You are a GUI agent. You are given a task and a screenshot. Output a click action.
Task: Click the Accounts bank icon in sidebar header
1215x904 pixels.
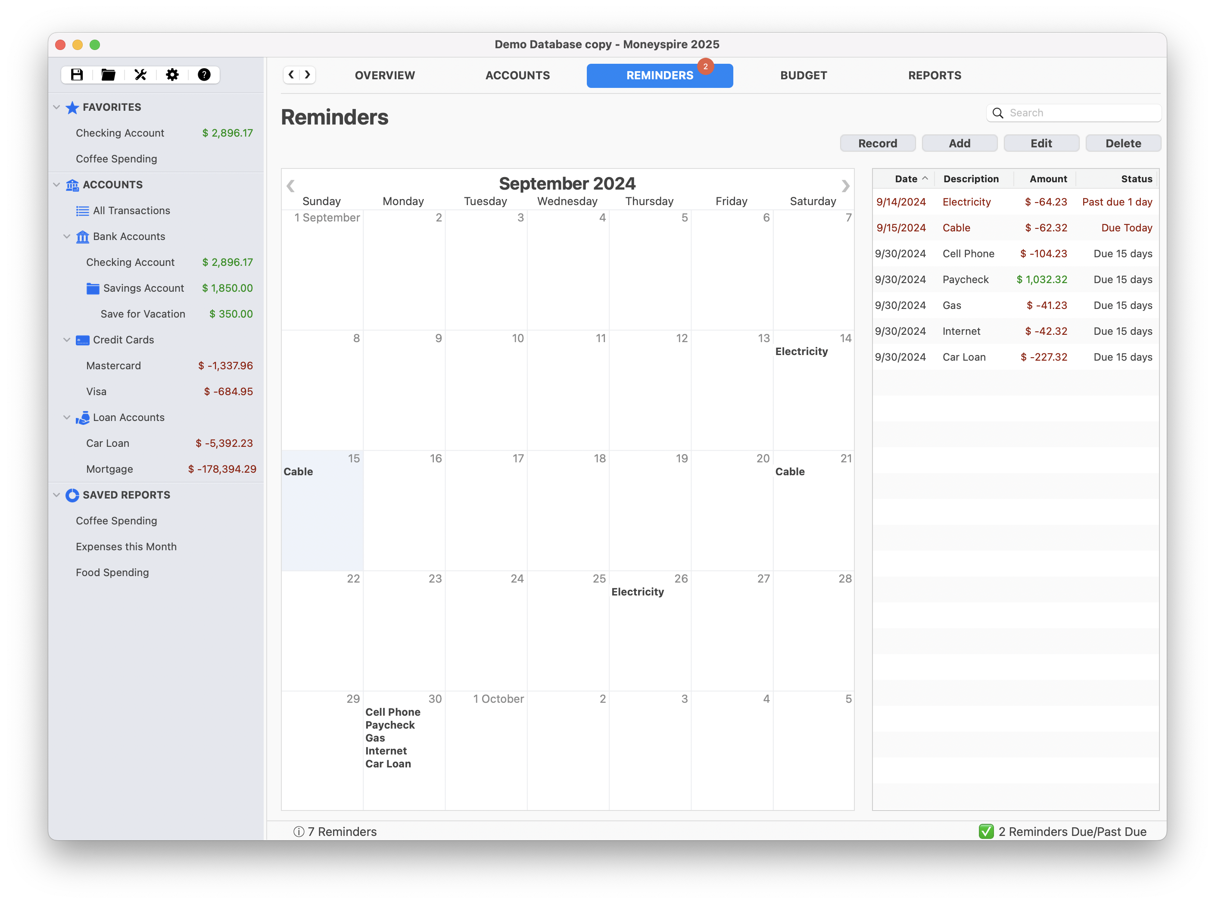click(72, 185)
